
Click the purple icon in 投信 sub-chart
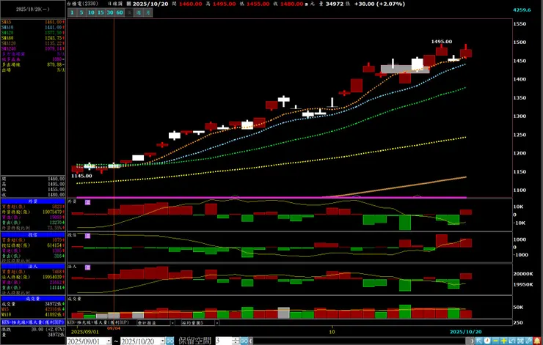[x=87, y=236]
